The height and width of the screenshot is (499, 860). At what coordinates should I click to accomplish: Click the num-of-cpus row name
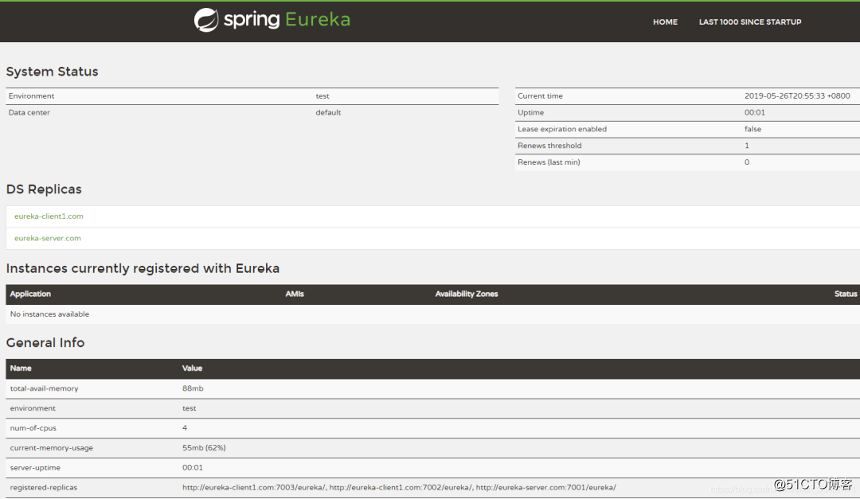point(33,428)
